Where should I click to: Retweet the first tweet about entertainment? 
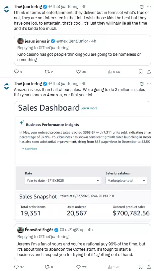point(47,72)
